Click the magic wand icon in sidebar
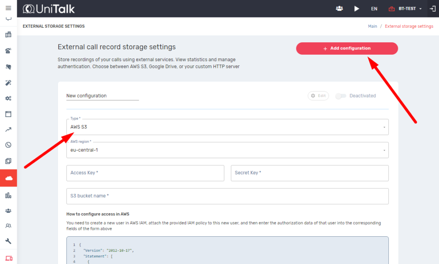439x264 pixels. click(8, 82)
